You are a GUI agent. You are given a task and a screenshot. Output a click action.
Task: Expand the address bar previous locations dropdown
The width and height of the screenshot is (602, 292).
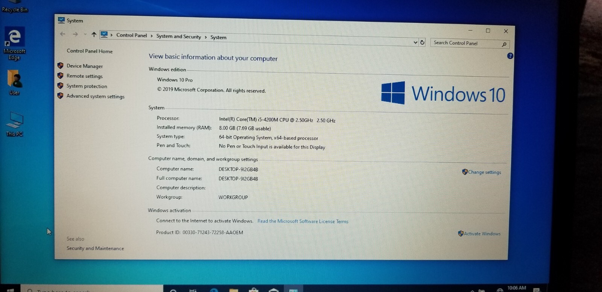pos(415,42)
